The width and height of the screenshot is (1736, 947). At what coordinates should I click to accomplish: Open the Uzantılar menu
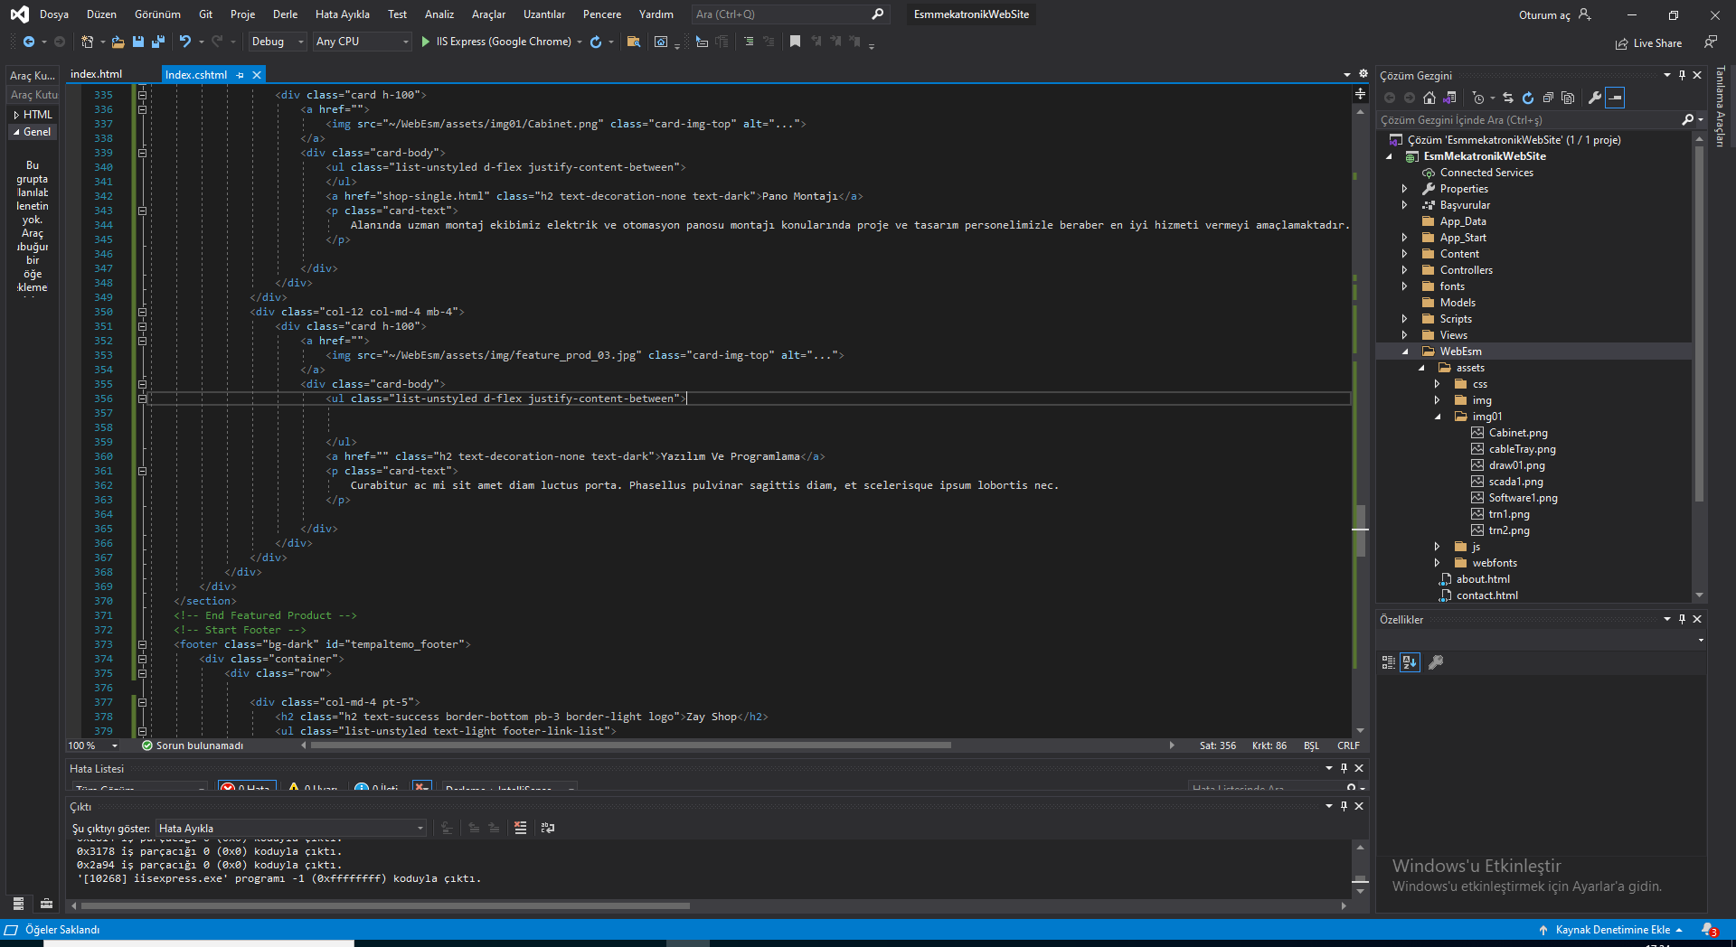(543, 14)
